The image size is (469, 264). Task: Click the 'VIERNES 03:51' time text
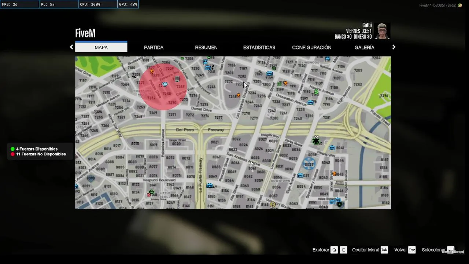click(359, 31)
